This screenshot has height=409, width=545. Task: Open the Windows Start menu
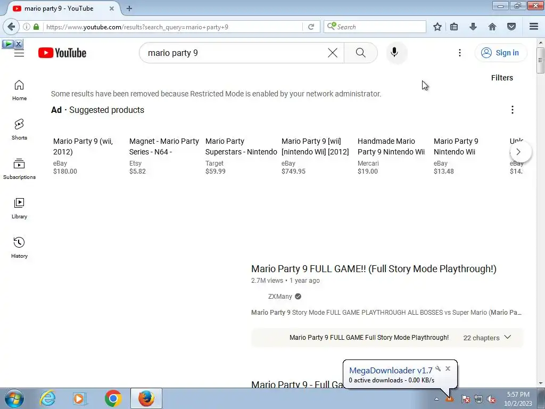(x=14, y=398)
